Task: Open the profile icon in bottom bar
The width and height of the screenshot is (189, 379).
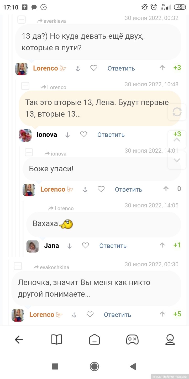Action: coord(170,340)
